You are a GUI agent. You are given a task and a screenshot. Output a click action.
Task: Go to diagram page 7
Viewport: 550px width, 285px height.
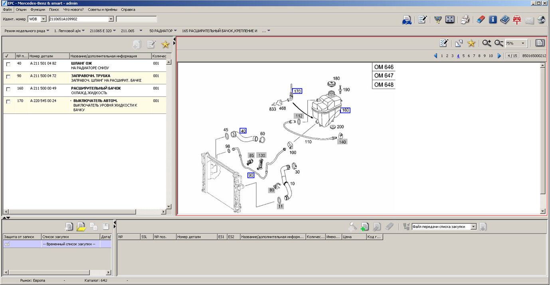[474, 56]
